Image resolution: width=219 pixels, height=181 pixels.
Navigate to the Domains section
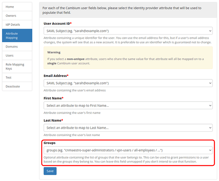coord(17,47)
